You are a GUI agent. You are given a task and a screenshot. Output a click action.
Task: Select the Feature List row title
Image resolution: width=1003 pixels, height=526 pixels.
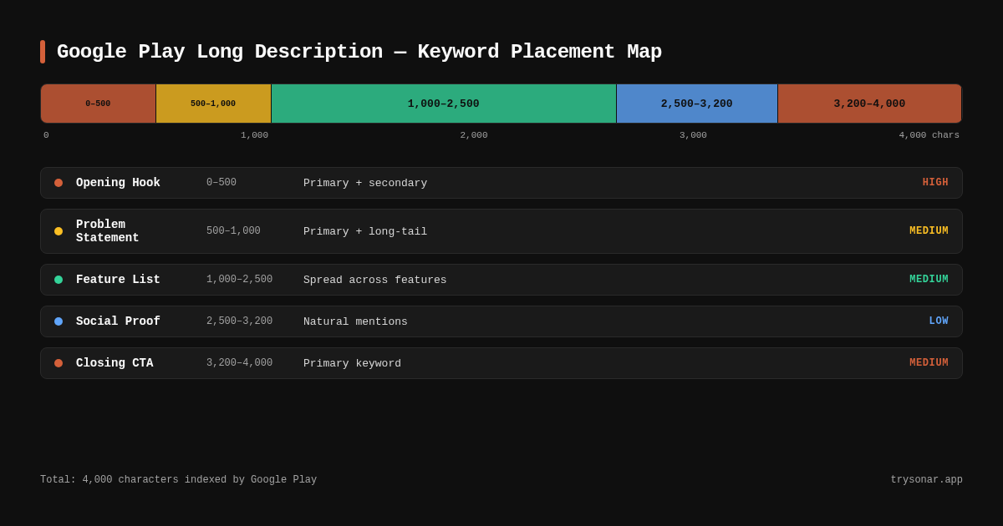pyautogui.click(x=118, y=280)
